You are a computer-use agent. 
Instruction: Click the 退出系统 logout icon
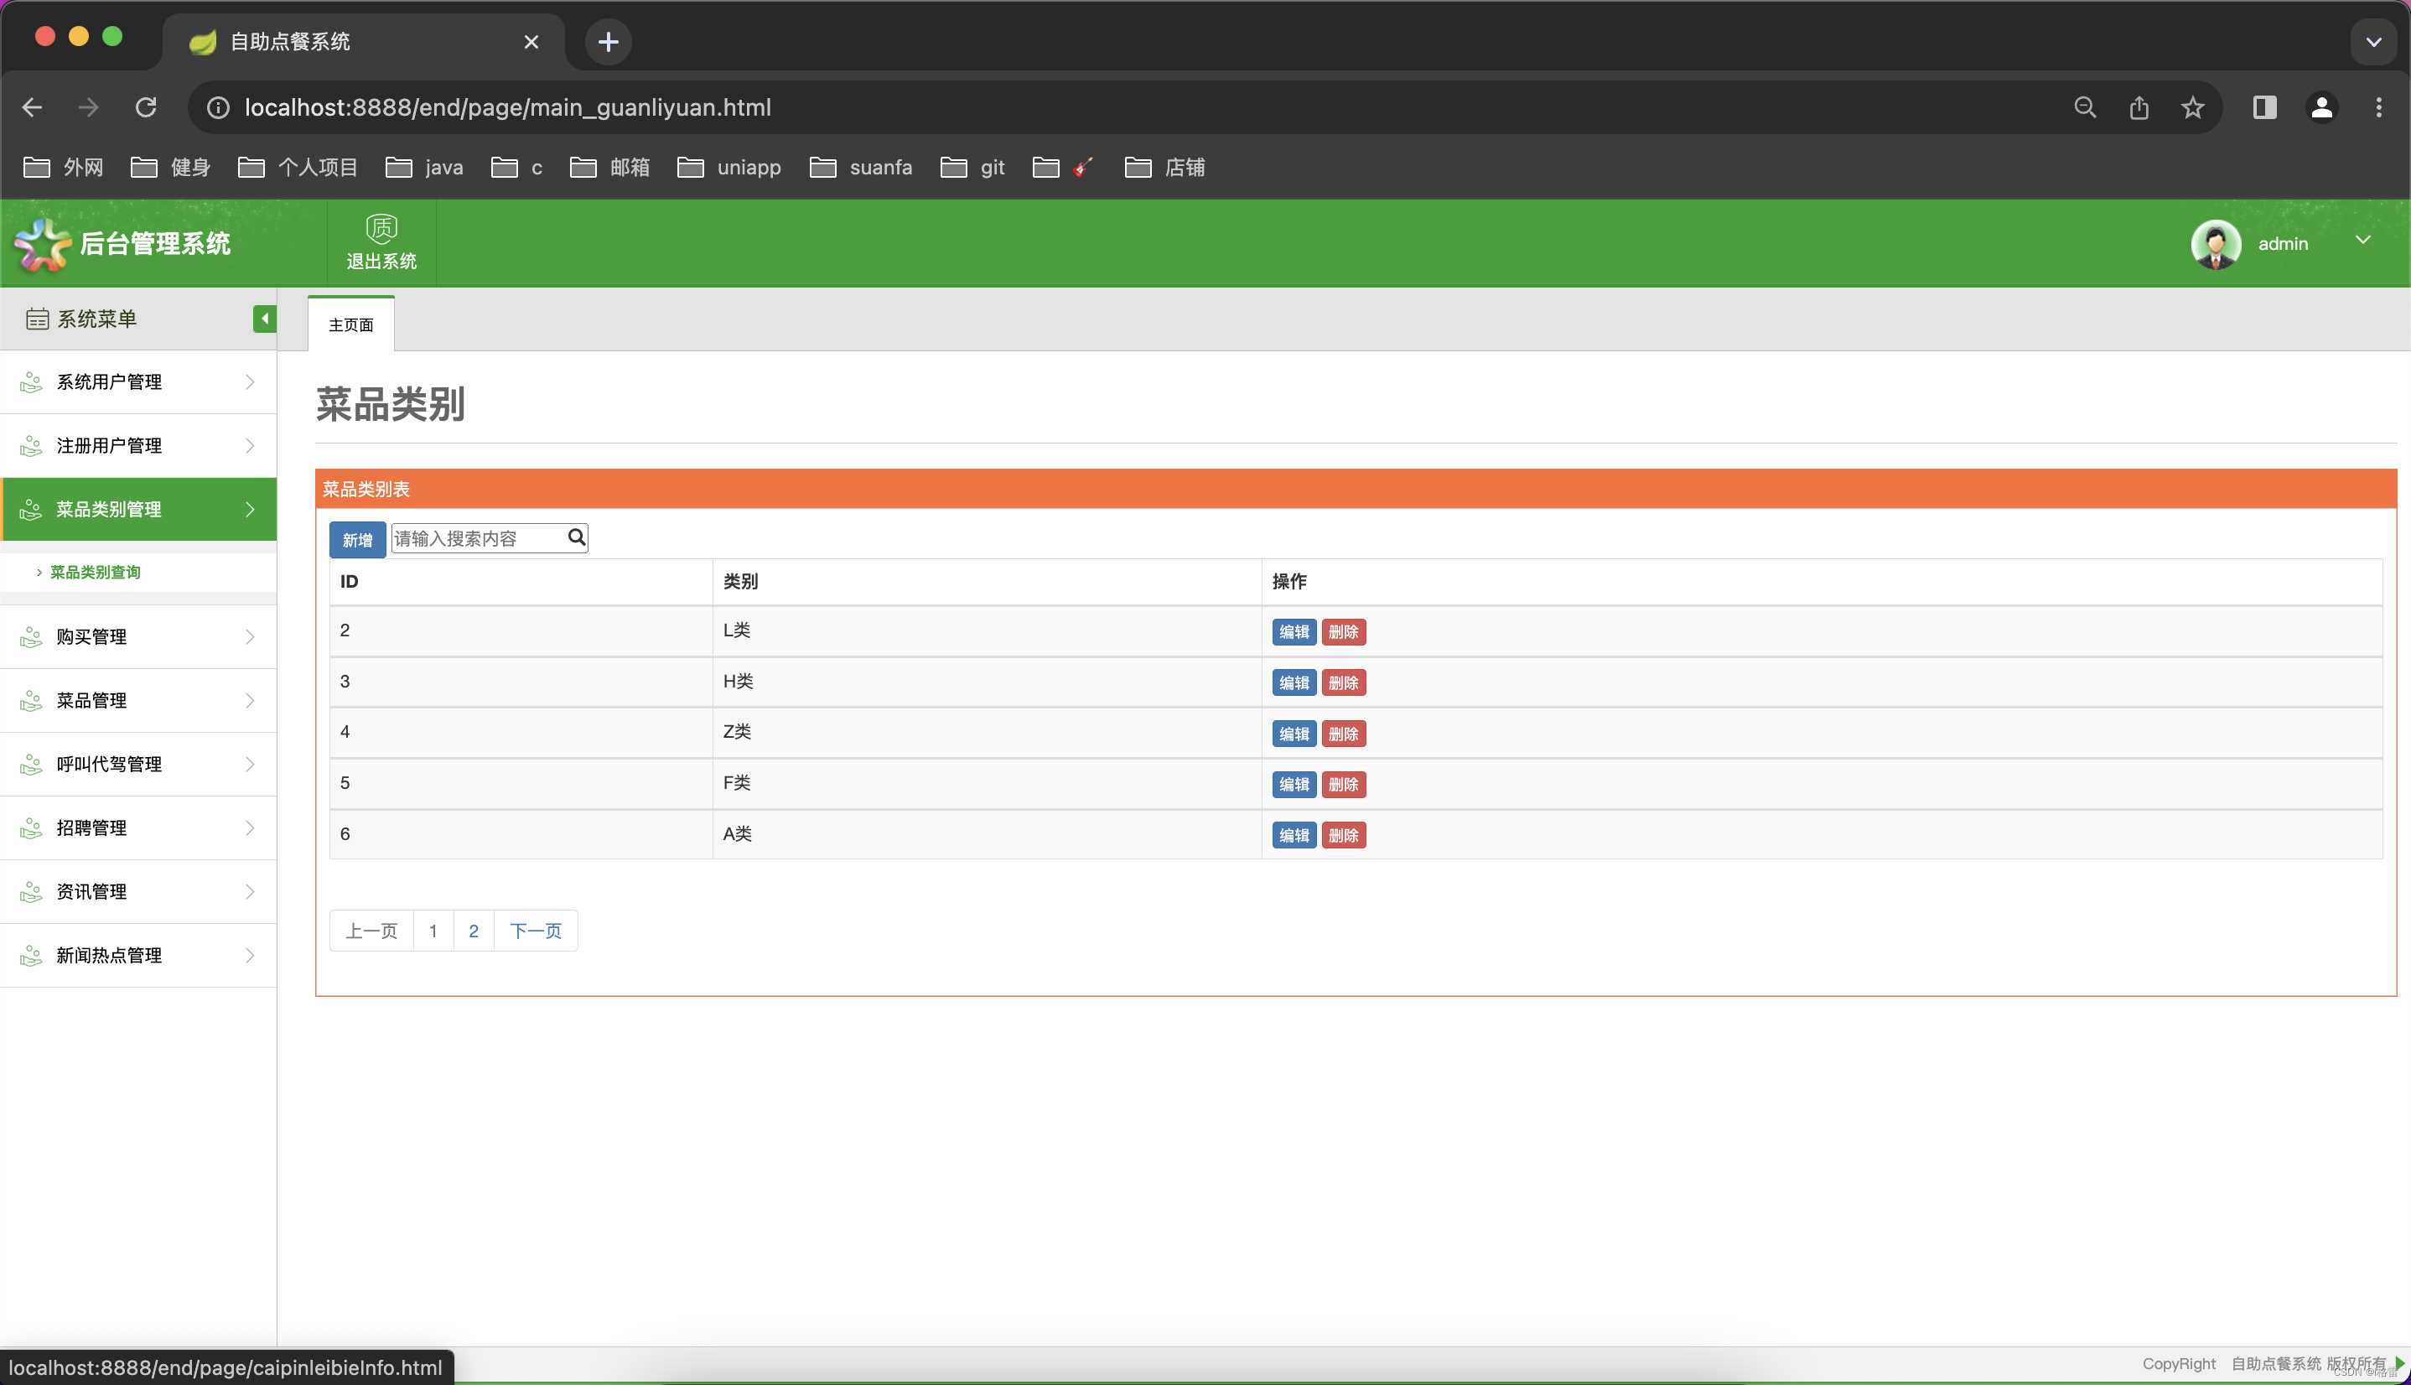[381, 229]
